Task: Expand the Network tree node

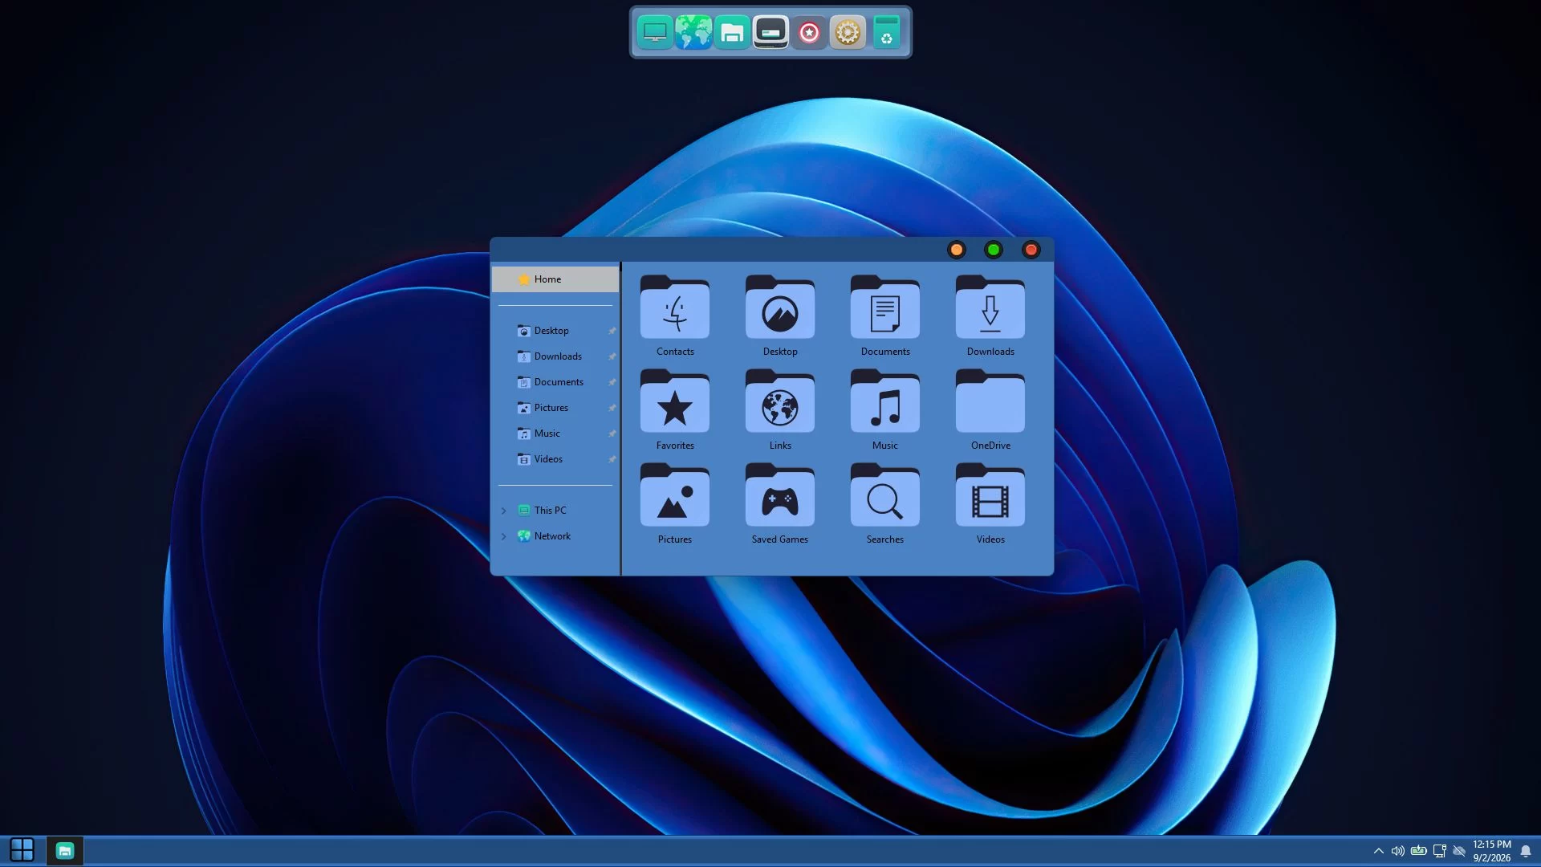Action: click(x=504, y=536)
